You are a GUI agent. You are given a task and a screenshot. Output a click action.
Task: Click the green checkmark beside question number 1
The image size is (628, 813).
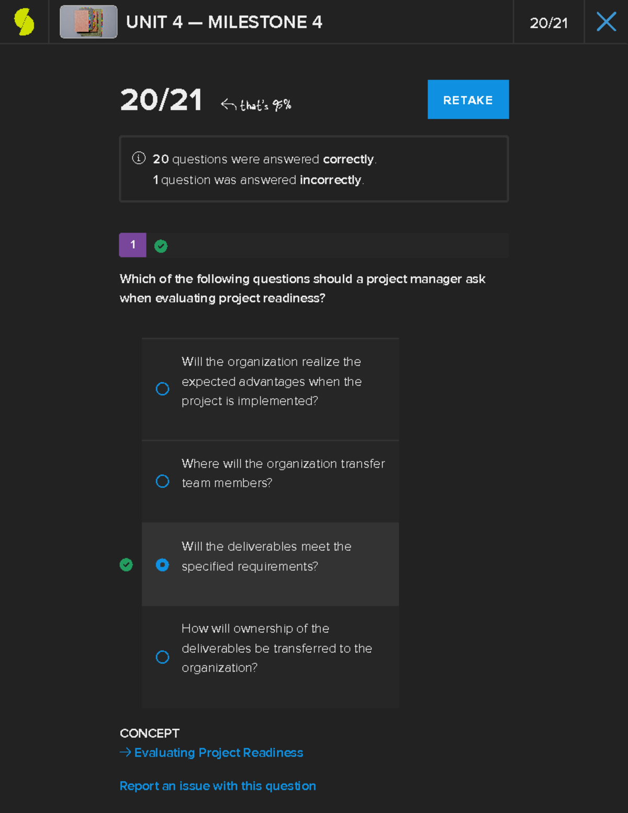click(161, 245)
